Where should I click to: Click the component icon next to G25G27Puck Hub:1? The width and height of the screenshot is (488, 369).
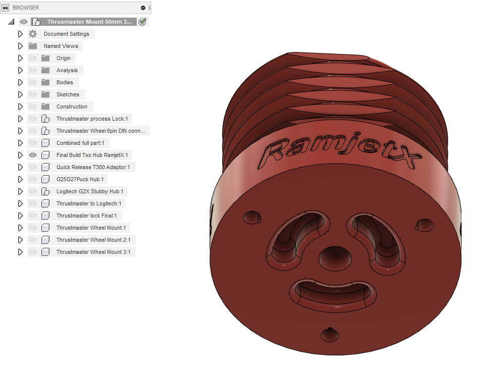(45, 179)
